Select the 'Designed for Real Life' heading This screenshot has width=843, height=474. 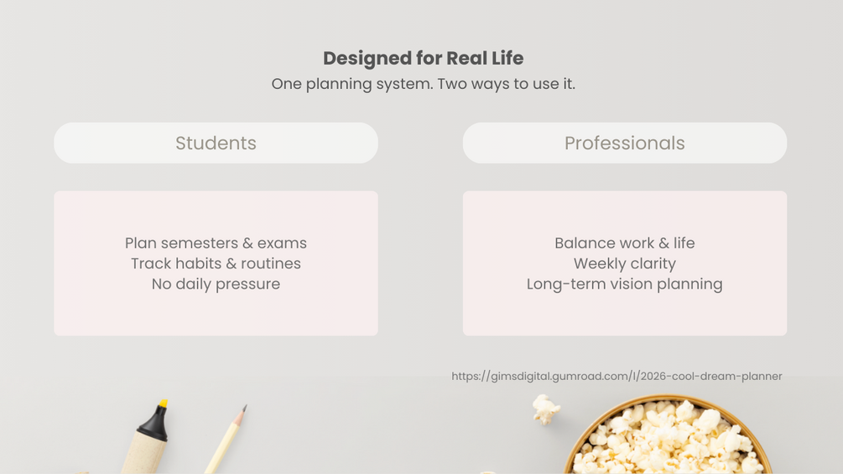(x=423, y=58)
